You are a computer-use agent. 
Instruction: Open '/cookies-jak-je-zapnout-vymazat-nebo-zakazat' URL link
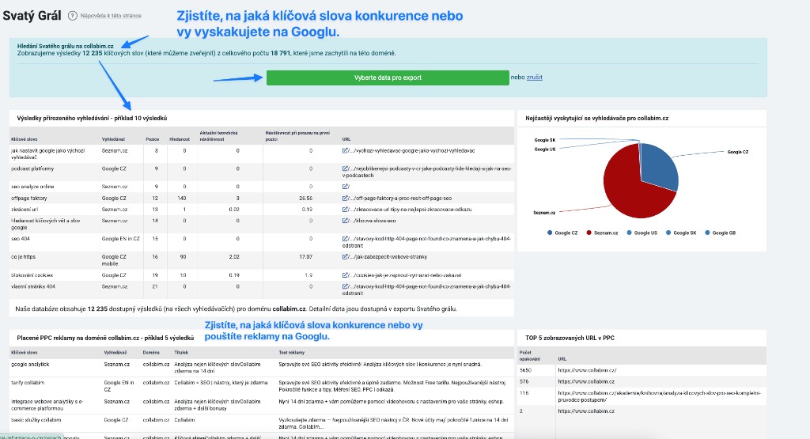click(406, 275)
